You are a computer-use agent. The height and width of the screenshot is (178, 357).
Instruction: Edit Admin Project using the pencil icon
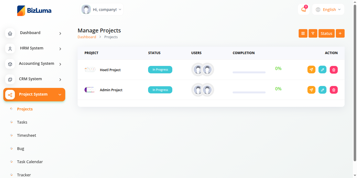tap(322, 90)
